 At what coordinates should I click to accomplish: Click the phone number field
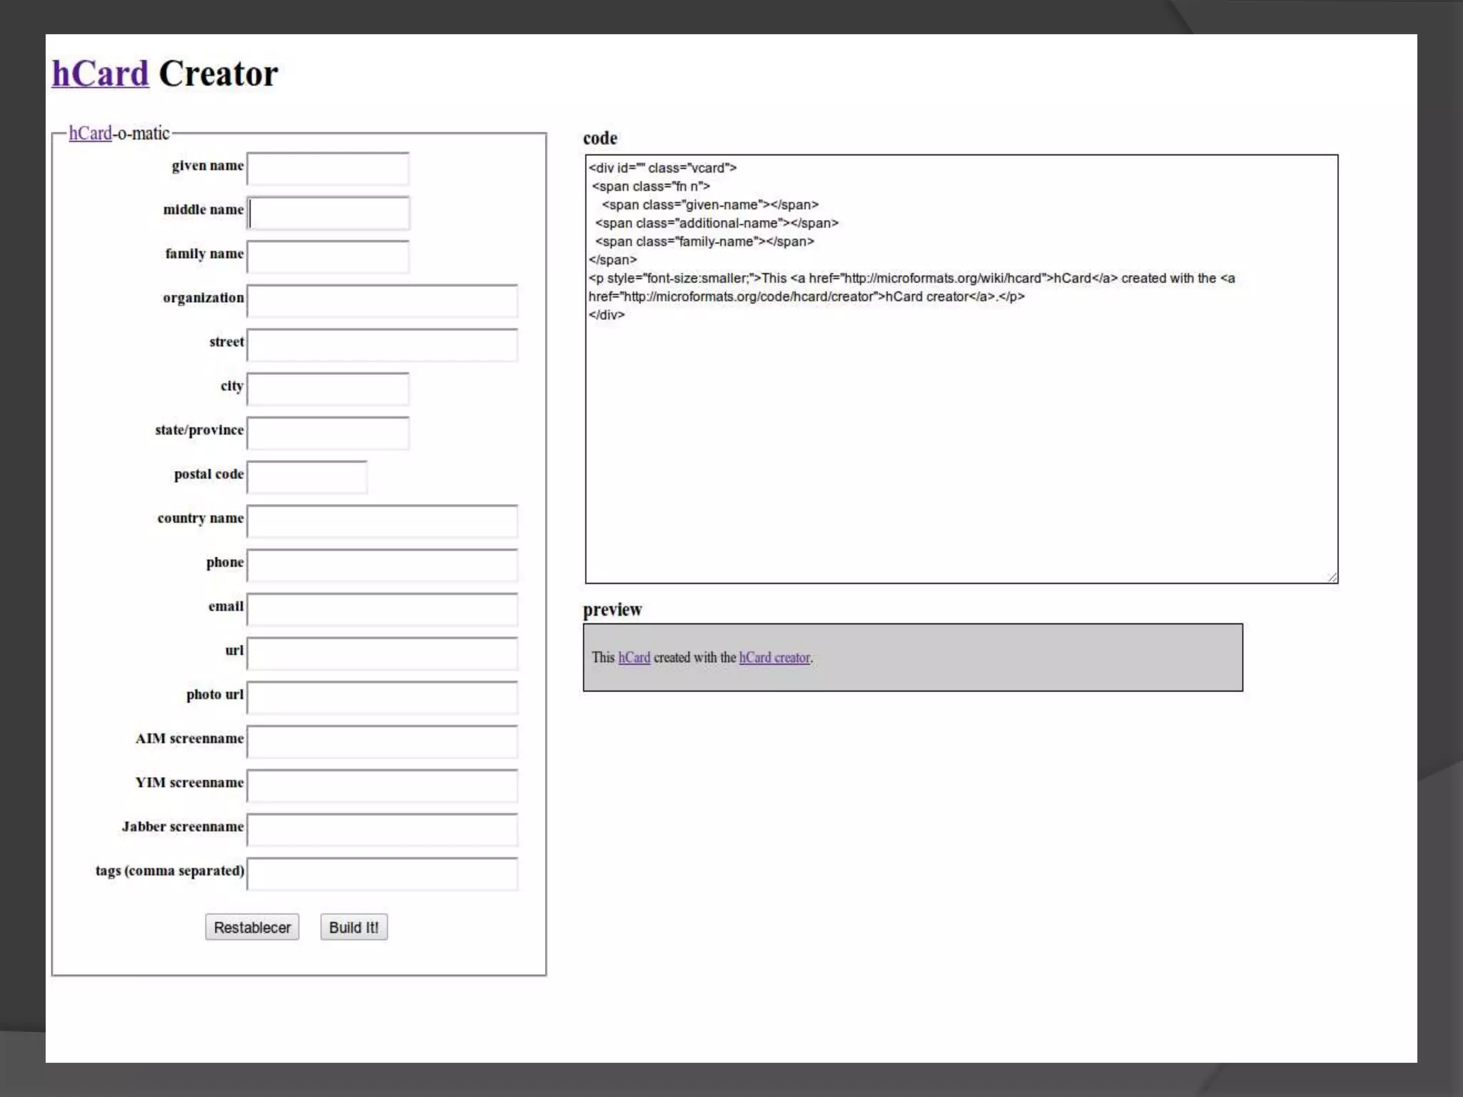[x=382, y=566]
